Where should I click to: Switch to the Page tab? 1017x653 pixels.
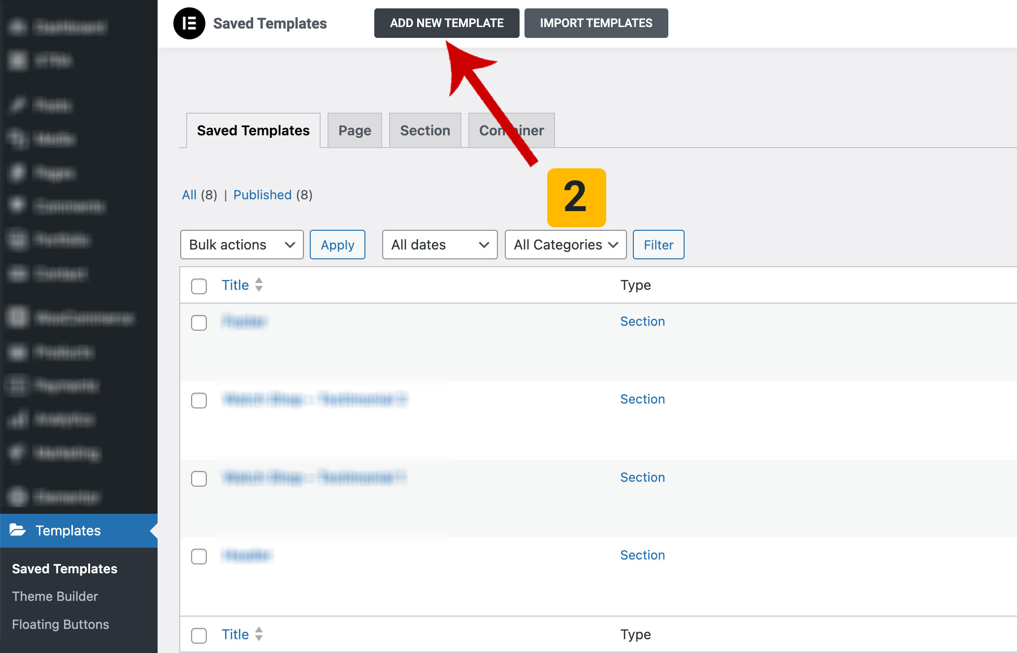click(x=355, y=130)
